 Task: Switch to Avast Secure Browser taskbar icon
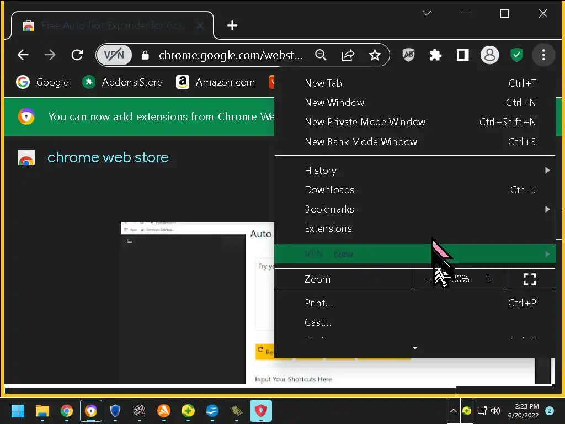tap(91, 411)
